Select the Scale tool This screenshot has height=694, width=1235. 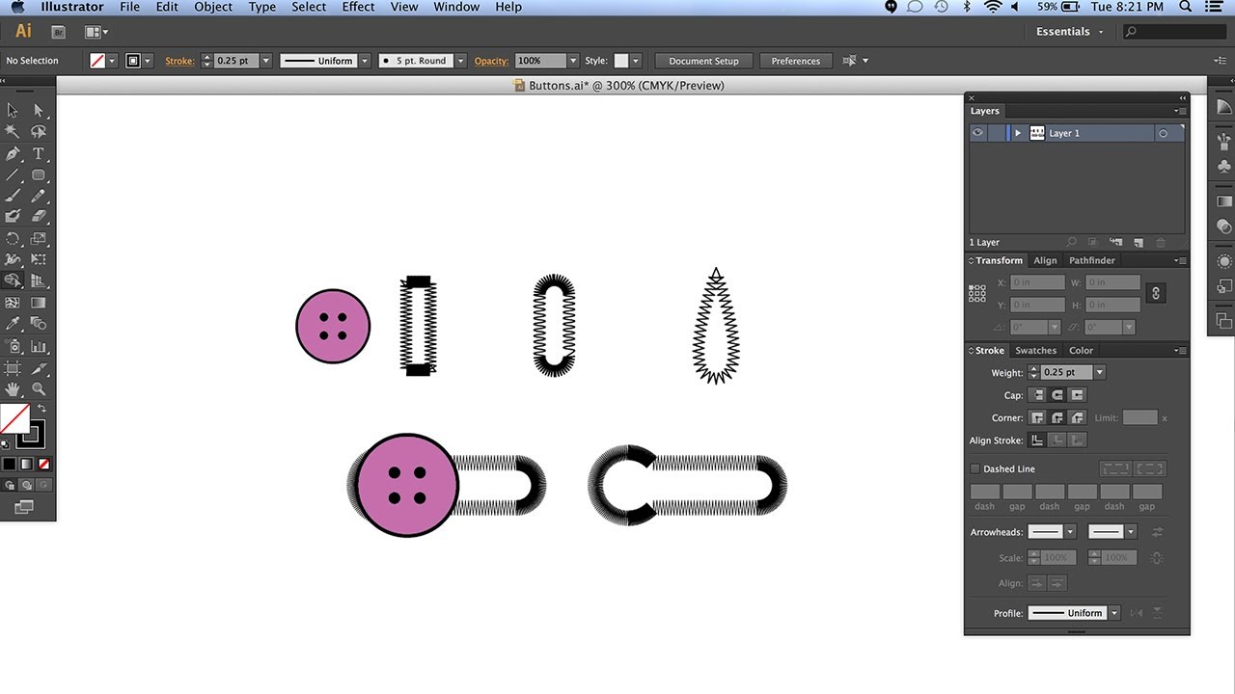(x=39, y=238)
